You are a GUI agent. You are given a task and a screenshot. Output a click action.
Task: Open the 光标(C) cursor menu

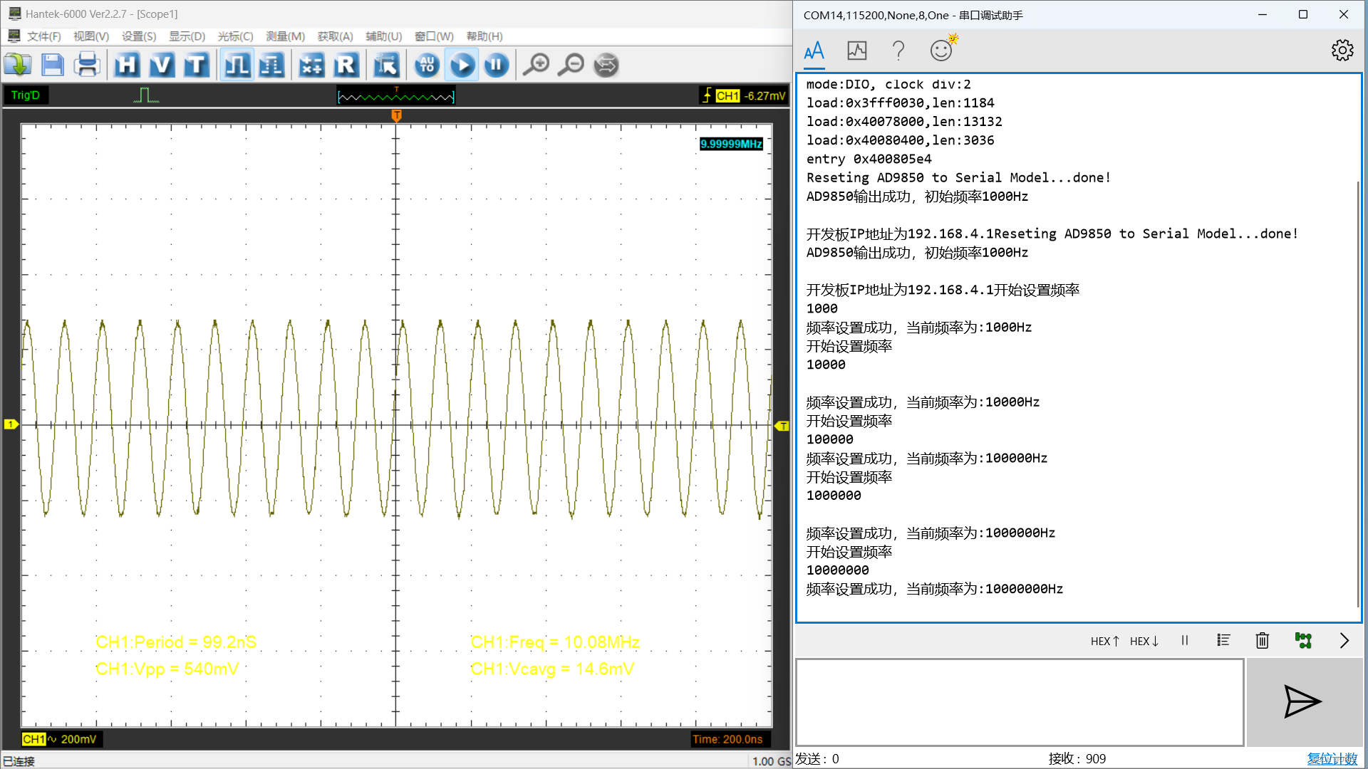pos(235,36)
